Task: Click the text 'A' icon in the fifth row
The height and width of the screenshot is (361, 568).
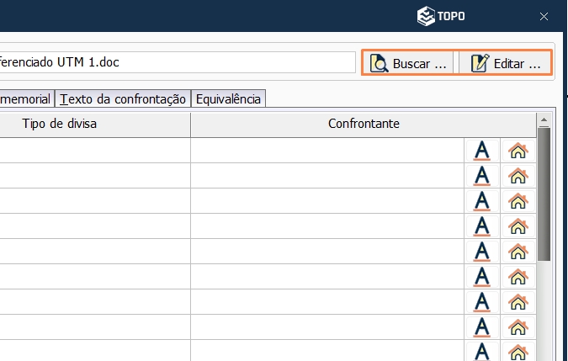Action: click(482, 252)
